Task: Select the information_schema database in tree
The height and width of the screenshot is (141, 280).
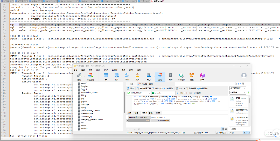Action: point(89,92)
